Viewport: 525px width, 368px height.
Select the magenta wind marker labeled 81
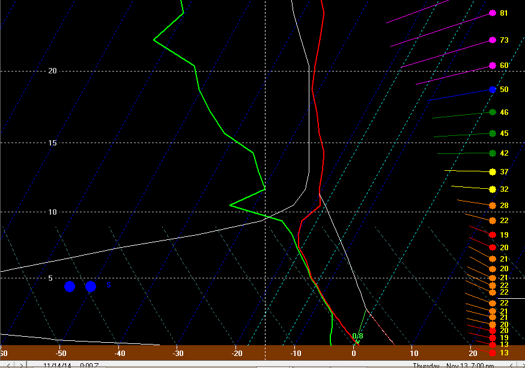click(x=493, y=13)
